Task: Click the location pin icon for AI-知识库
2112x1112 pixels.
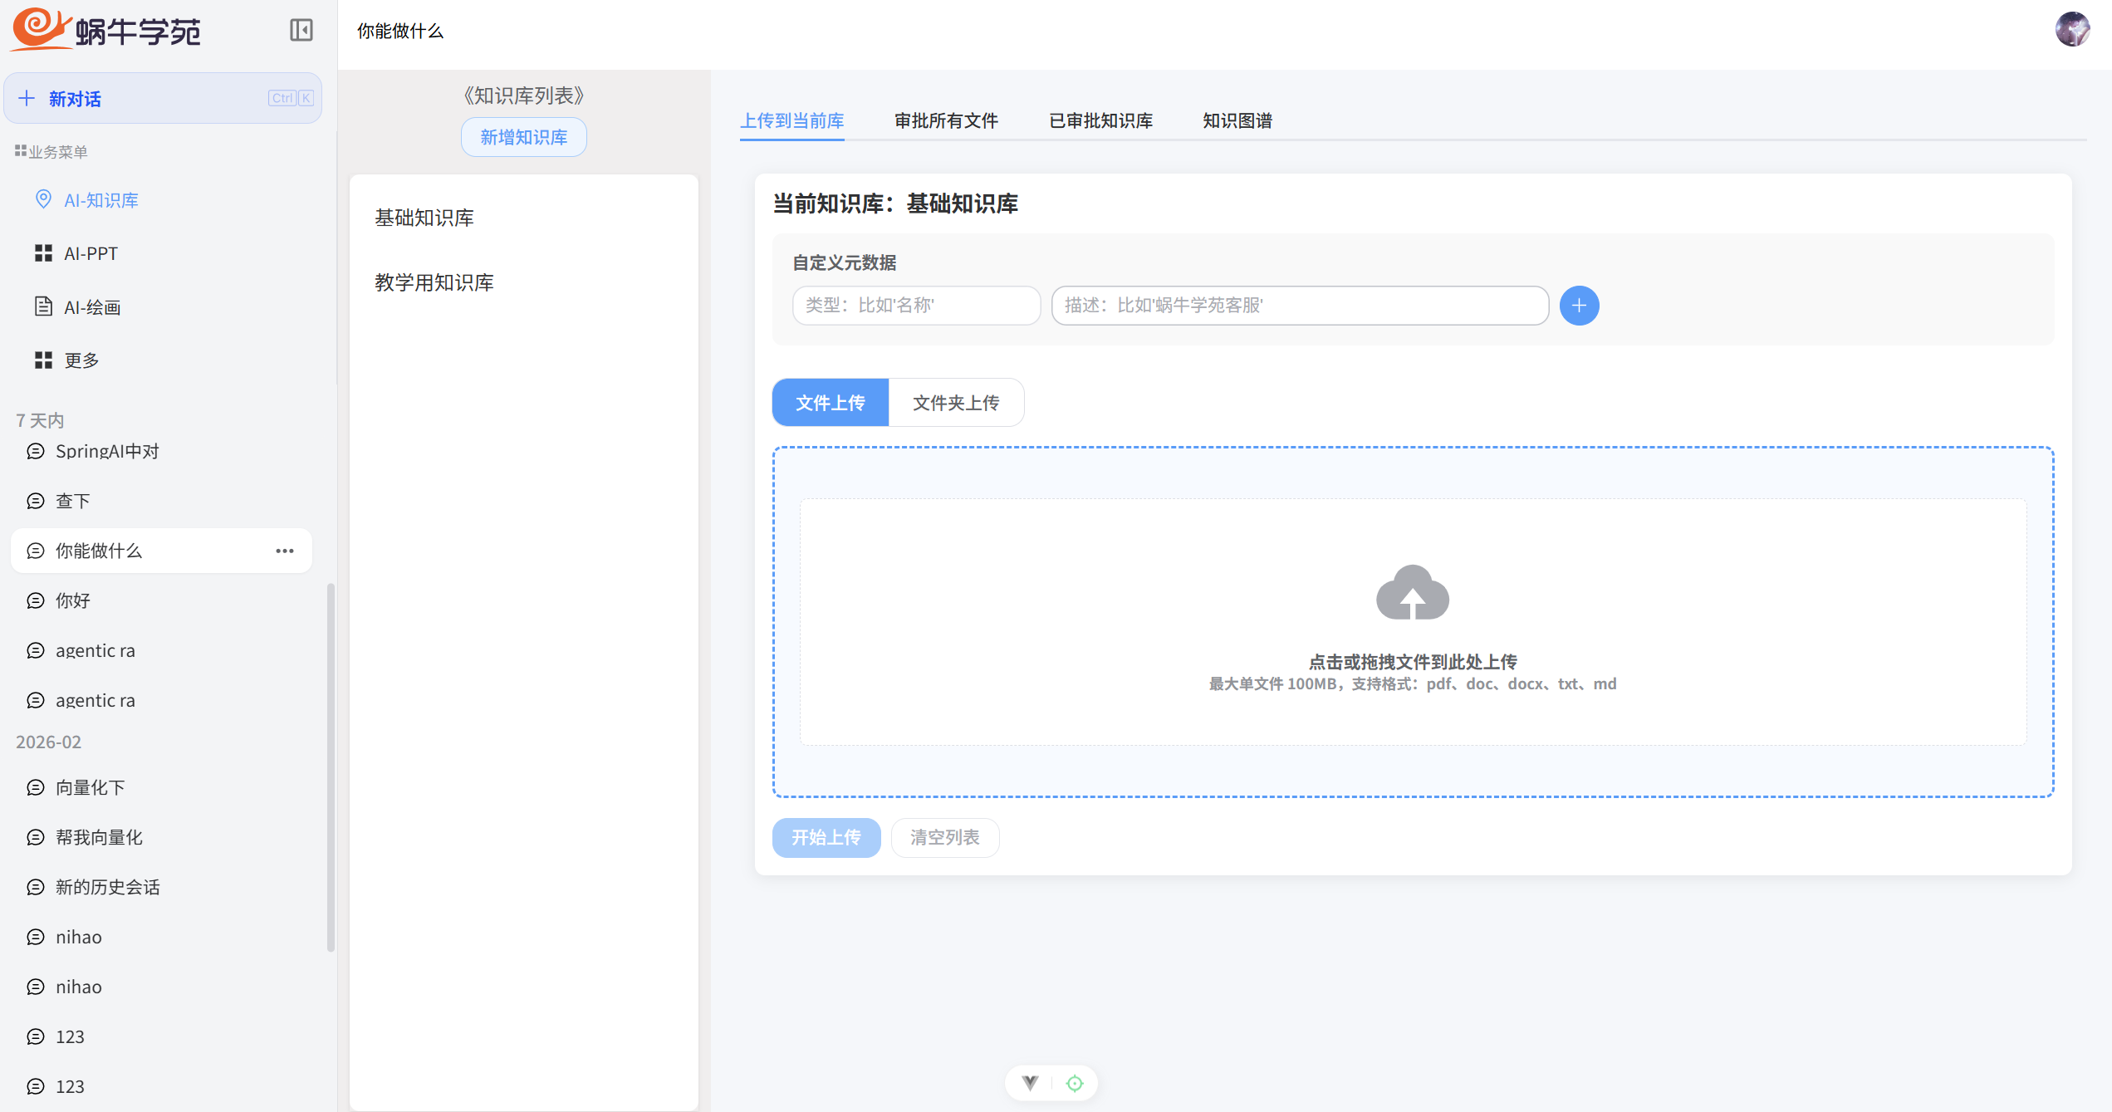Action: (x=43, y=199)
